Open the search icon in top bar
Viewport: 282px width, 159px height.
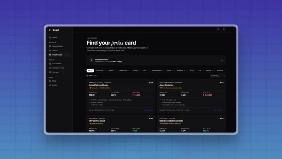click(218, 29)
